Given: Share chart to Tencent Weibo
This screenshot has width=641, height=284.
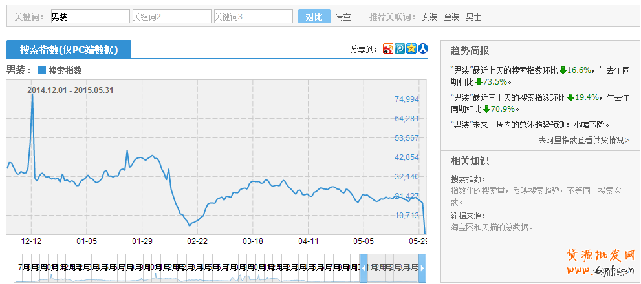Looking at the screenshot, I should pos(400,49).
